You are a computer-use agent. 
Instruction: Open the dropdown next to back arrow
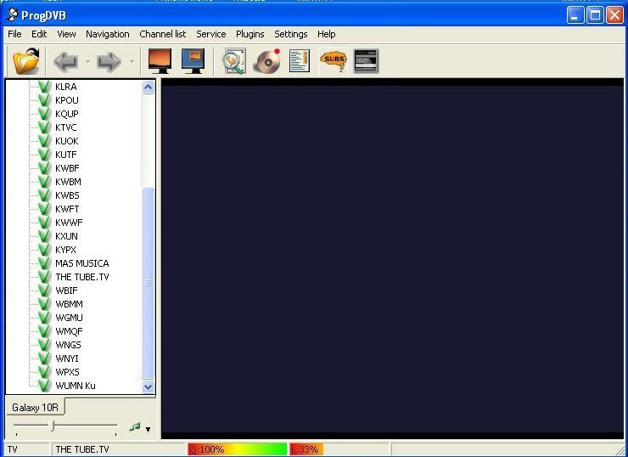(x=87, y=62)
